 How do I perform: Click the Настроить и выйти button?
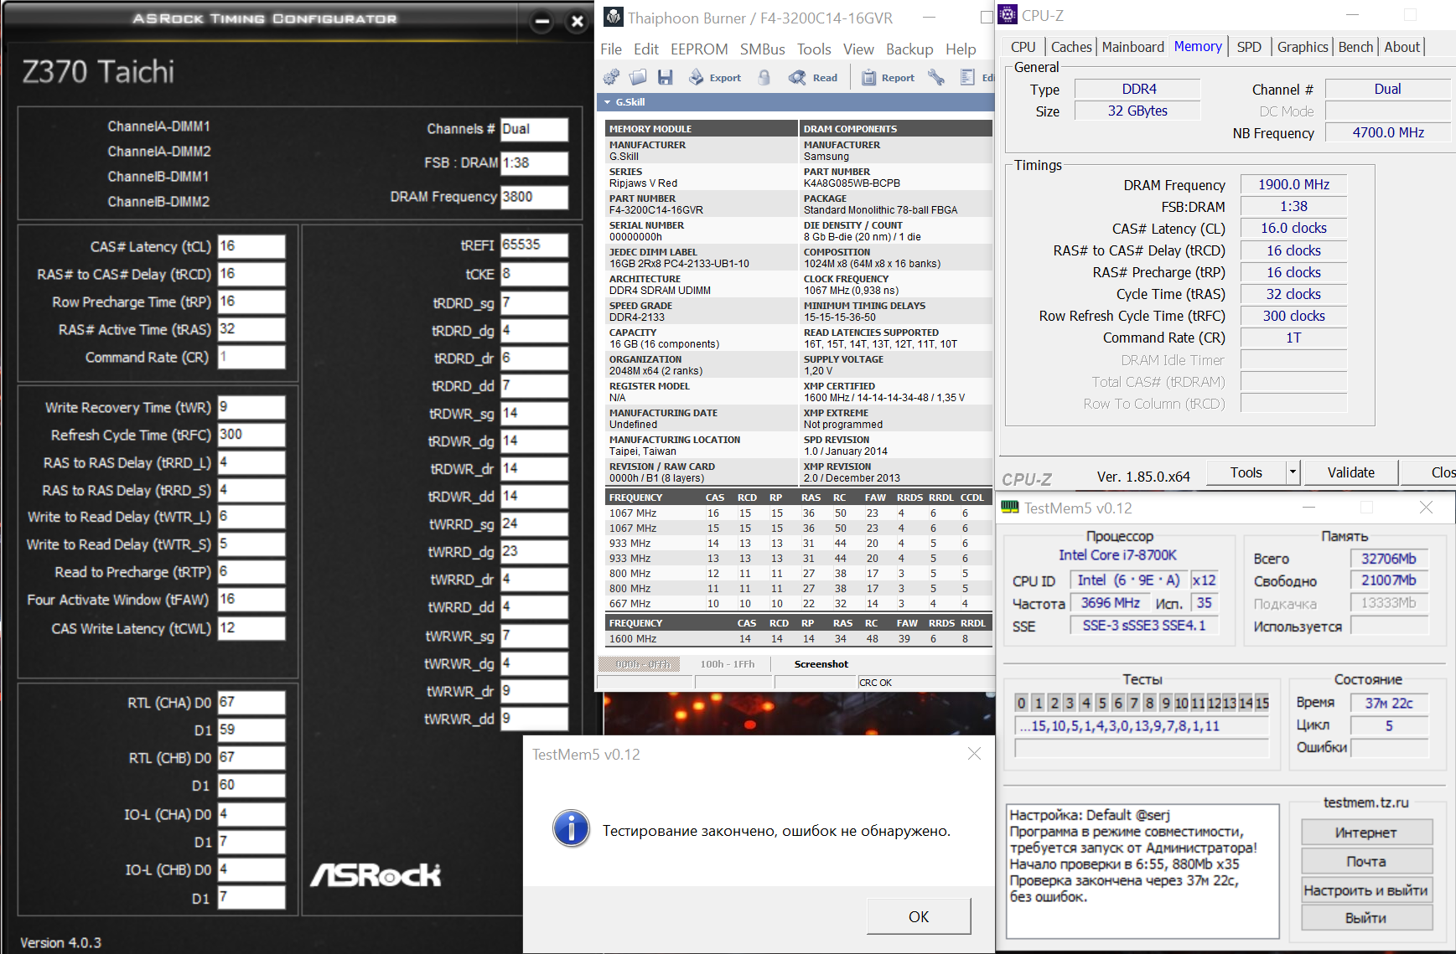click(x=1366, y=890)
